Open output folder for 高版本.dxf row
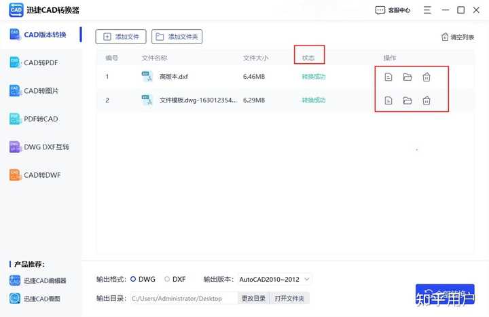This screenshot has height=317, width=489. click(407, 77)
